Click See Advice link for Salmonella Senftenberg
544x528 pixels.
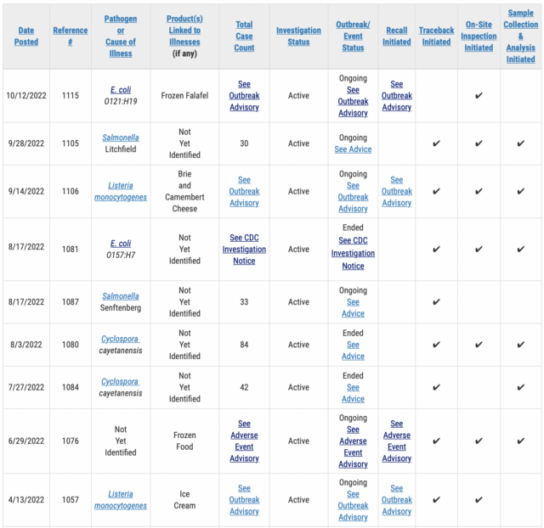point(353,307)
